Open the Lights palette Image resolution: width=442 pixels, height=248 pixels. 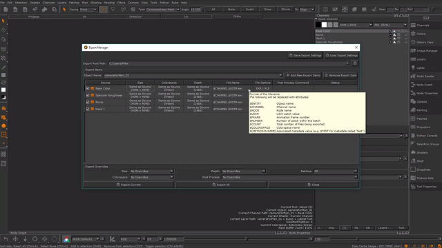(421, 68)
